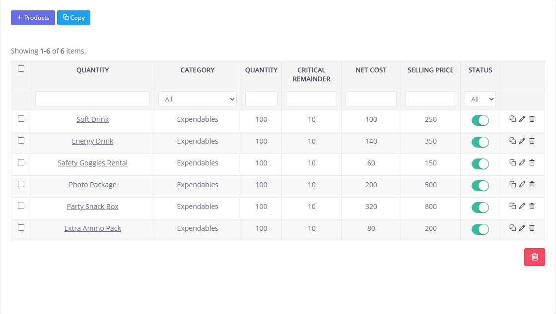
Task: Check the select-all checkbox in header
Action: pos(21,69)
